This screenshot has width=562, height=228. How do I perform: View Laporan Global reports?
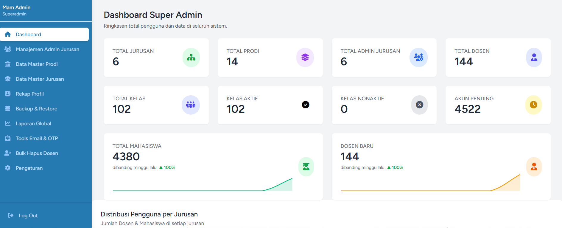click(x=33, y=123)
